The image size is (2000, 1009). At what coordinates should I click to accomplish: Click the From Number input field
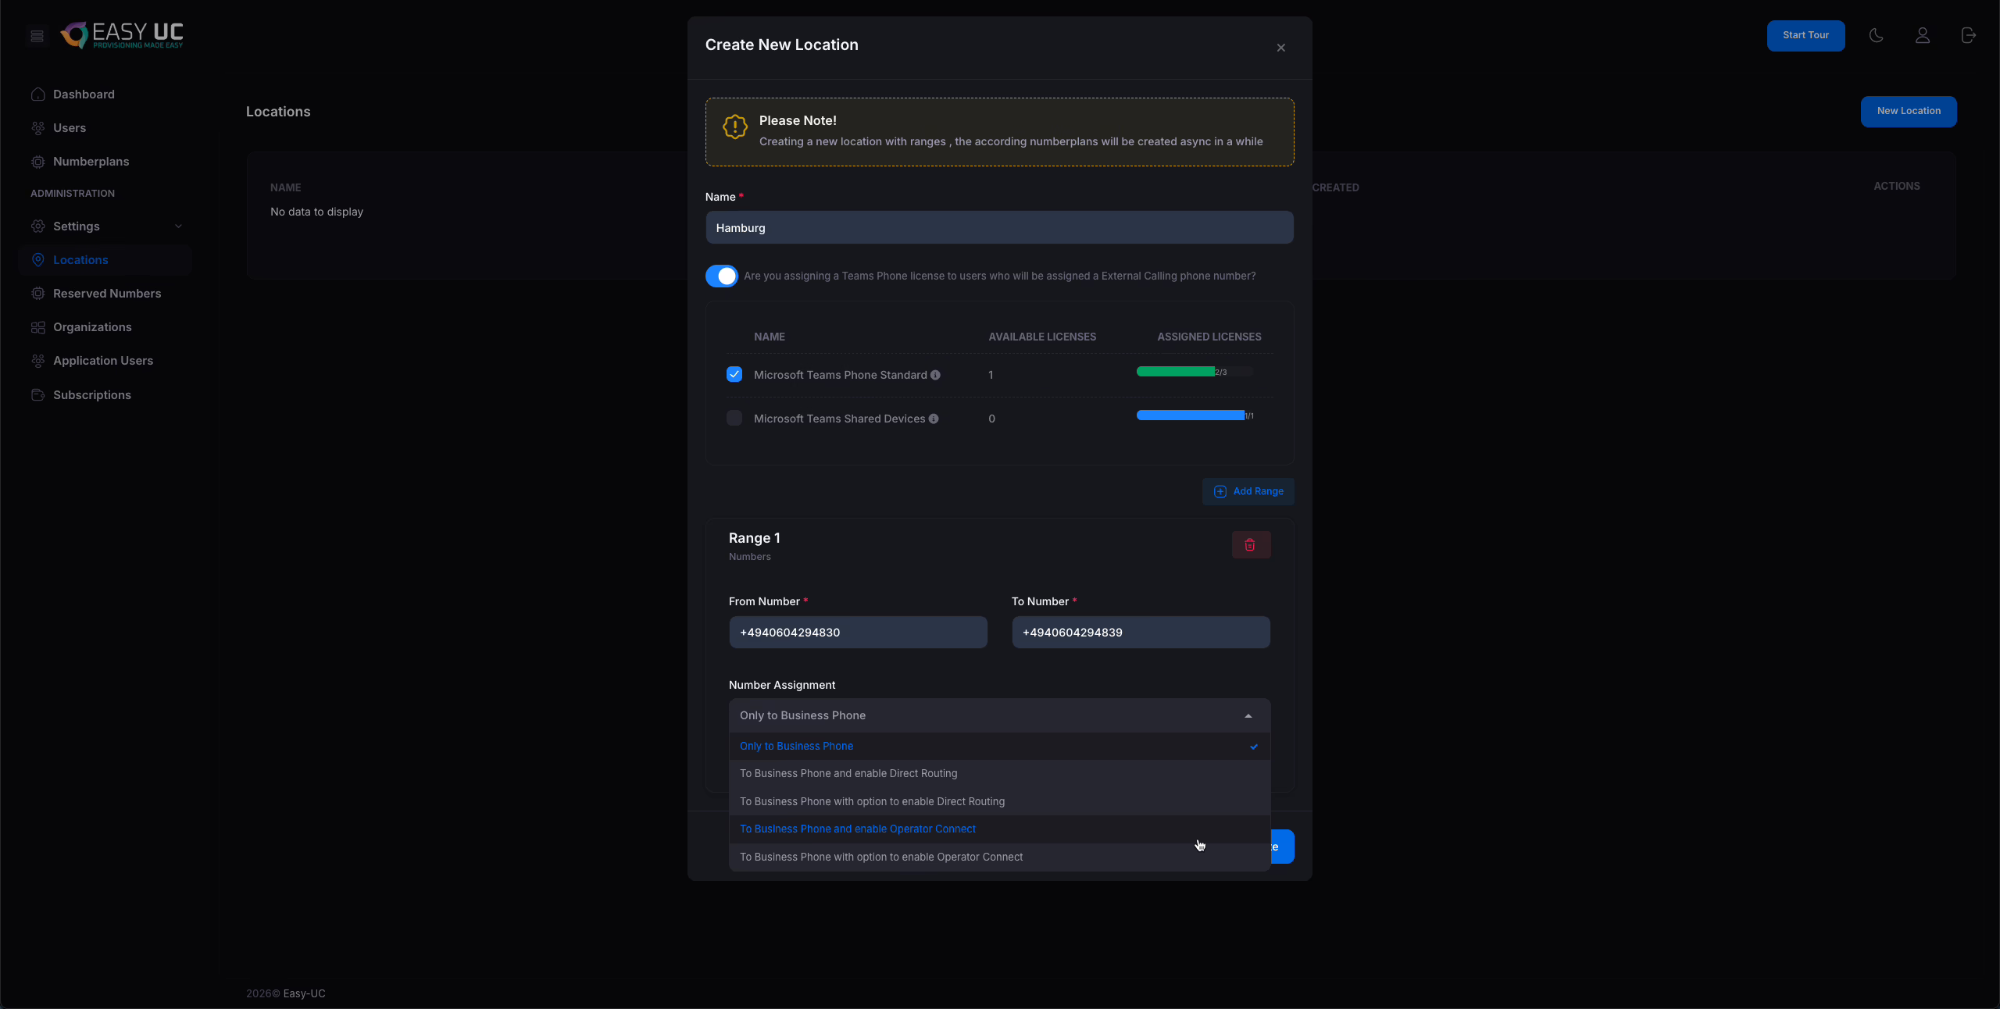tap(857, 632)
